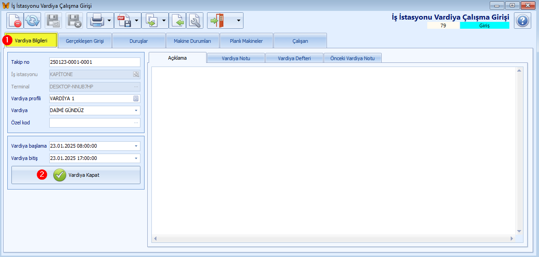Click the delete record toolbar icon

click(15, 21)
